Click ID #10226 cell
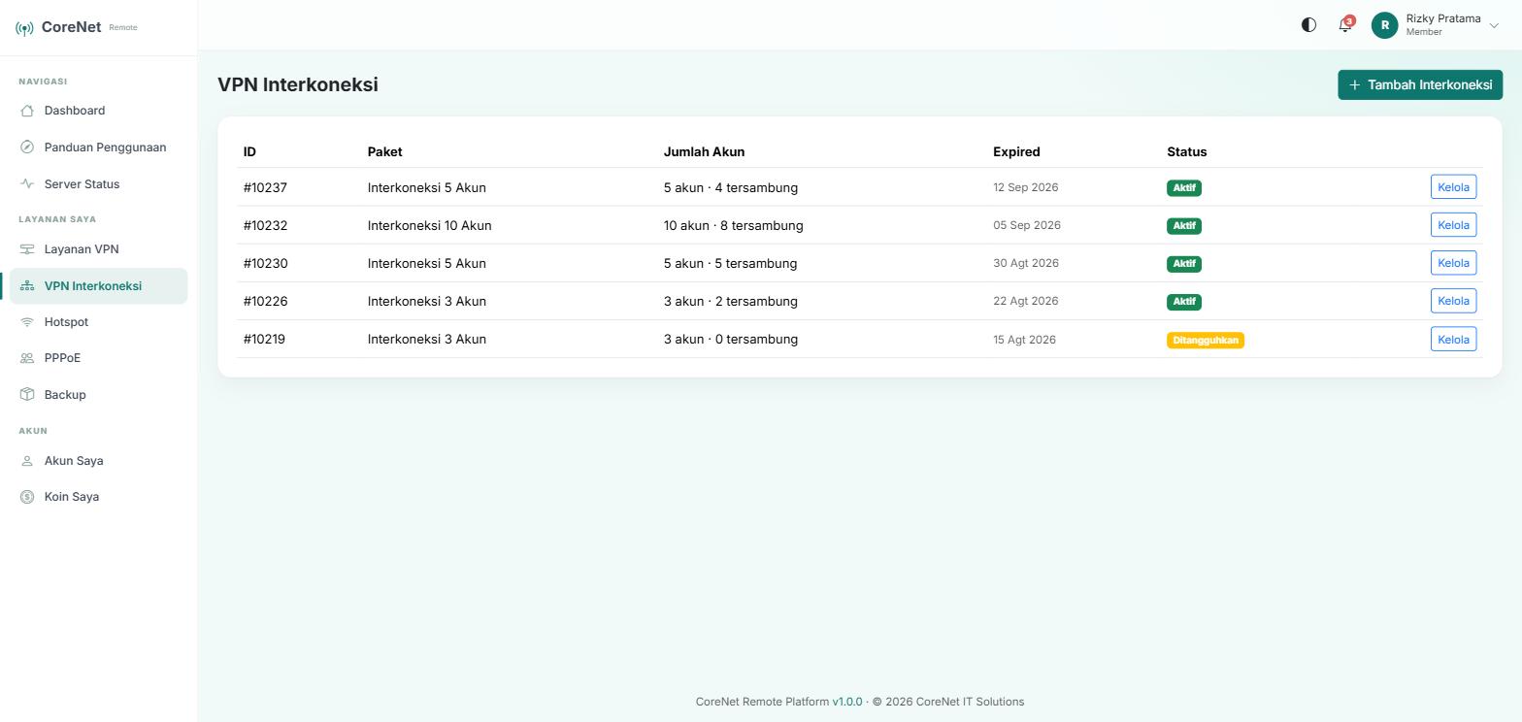 tap(265, 301)
